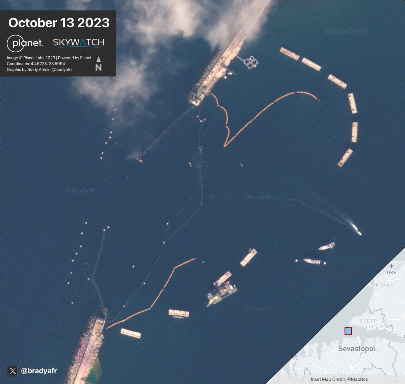The height and width of the screenshot is (384, 405).
Task: Click the Северная сторона map label
Action: 373,324
